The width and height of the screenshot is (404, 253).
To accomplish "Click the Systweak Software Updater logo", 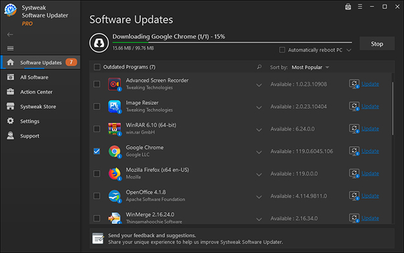I will point(10,10).
